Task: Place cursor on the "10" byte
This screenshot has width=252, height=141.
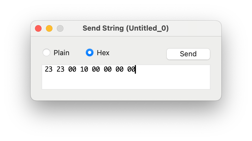Action: (x=84, y=70)
